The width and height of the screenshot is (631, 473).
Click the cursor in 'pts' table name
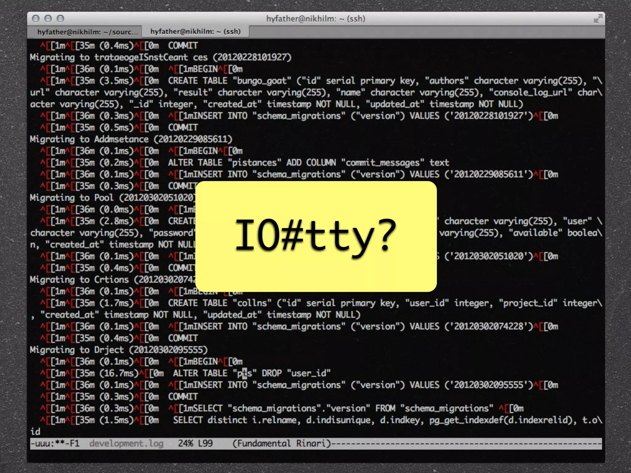[x=245, y=373]
